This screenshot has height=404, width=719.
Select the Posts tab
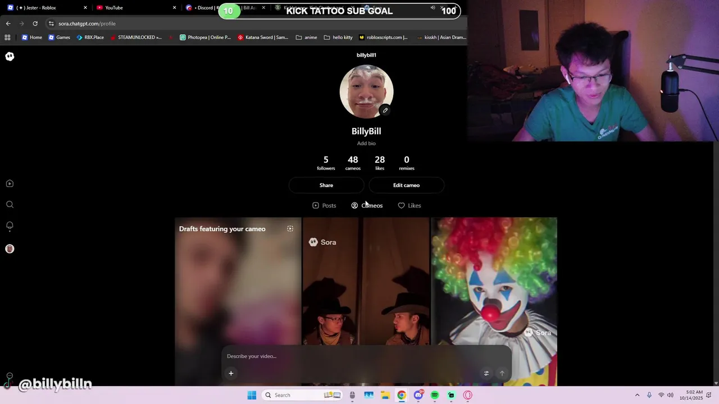[324, 205]
